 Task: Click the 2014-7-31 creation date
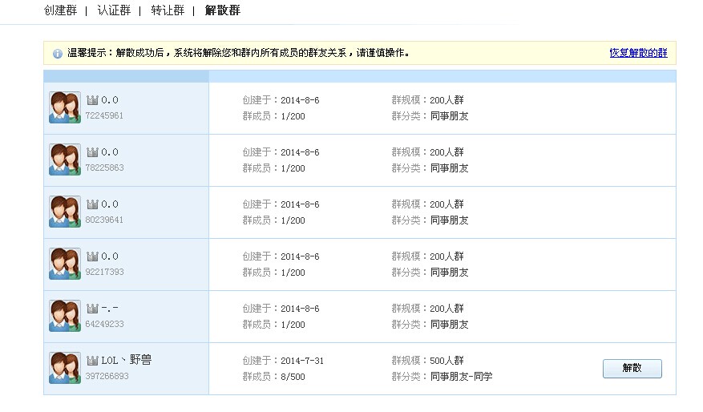(302, 361)
